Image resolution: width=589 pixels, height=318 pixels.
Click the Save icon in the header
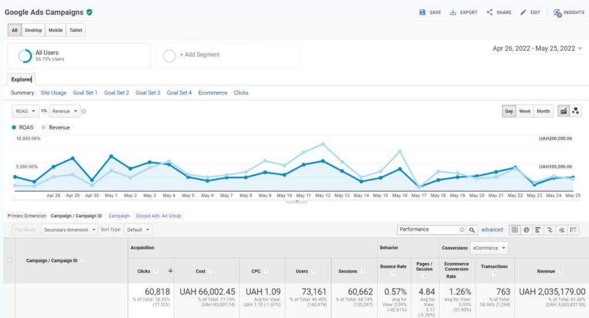(423, 12)
